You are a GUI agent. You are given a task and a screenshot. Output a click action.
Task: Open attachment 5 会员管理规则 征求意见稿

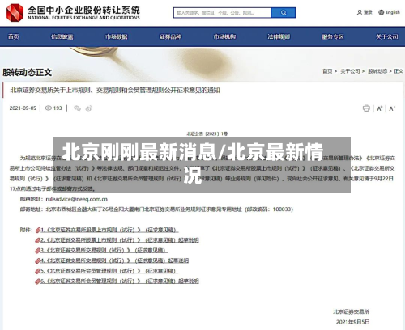point(109,271)
